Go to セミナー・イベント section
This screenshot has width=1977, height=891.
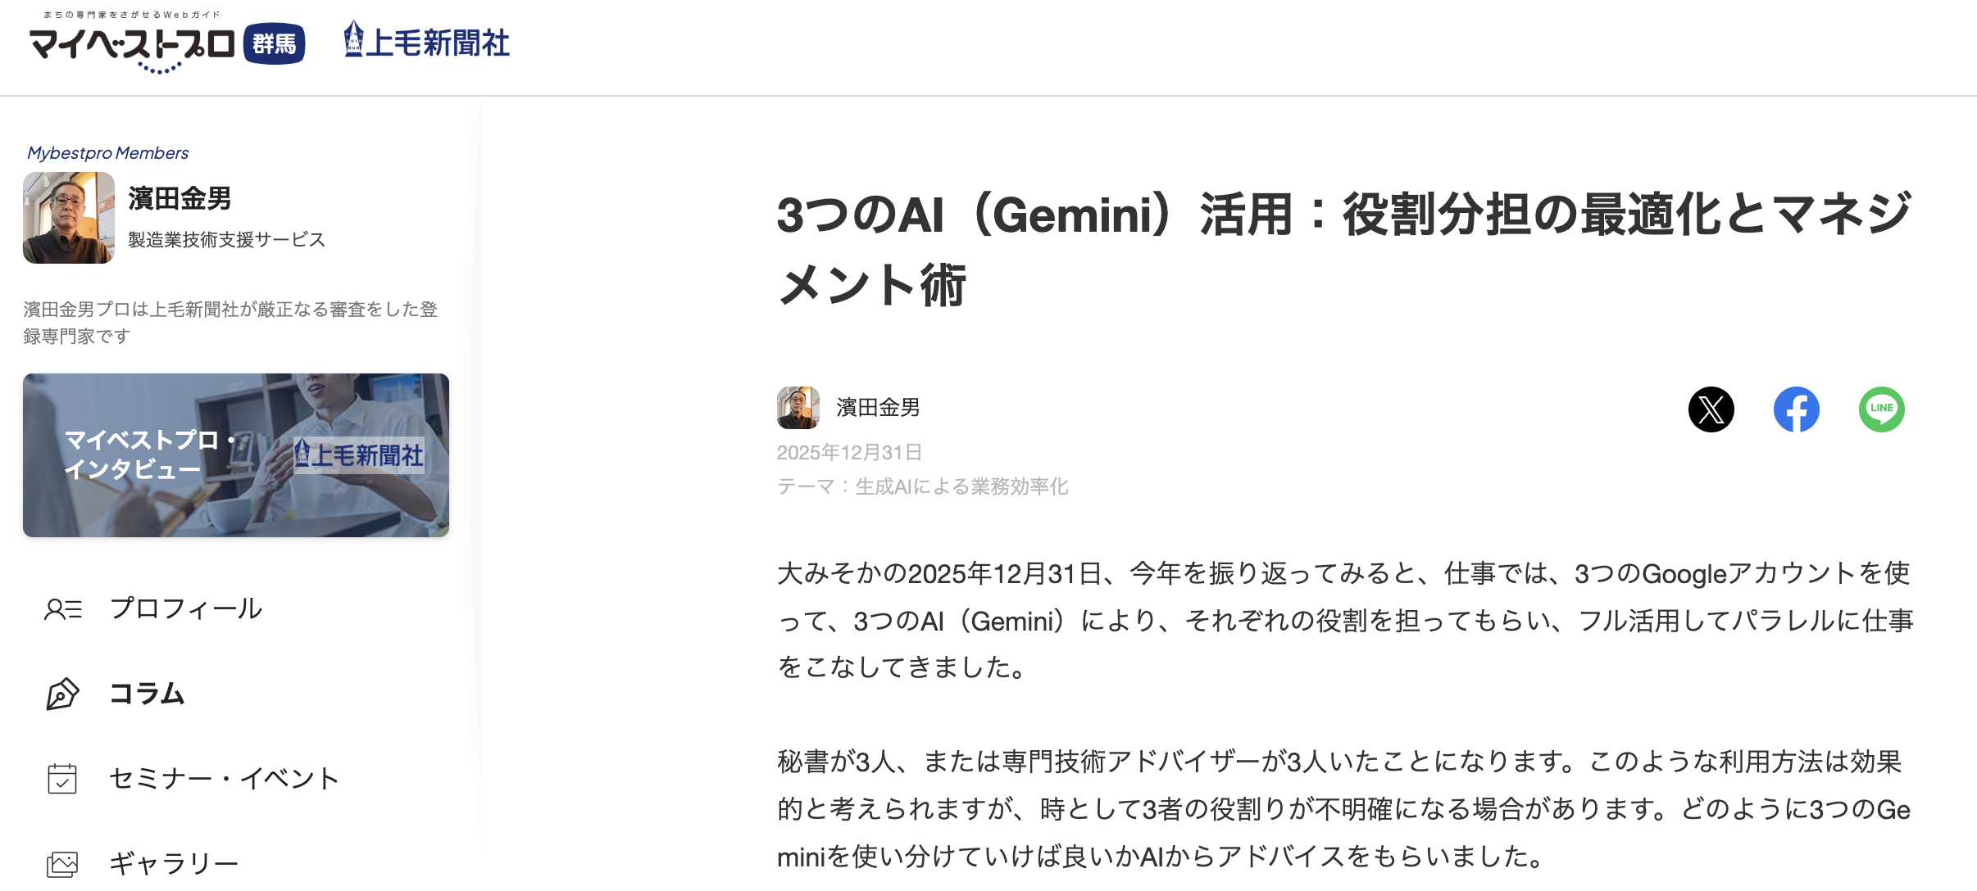(x=224, y=779)
